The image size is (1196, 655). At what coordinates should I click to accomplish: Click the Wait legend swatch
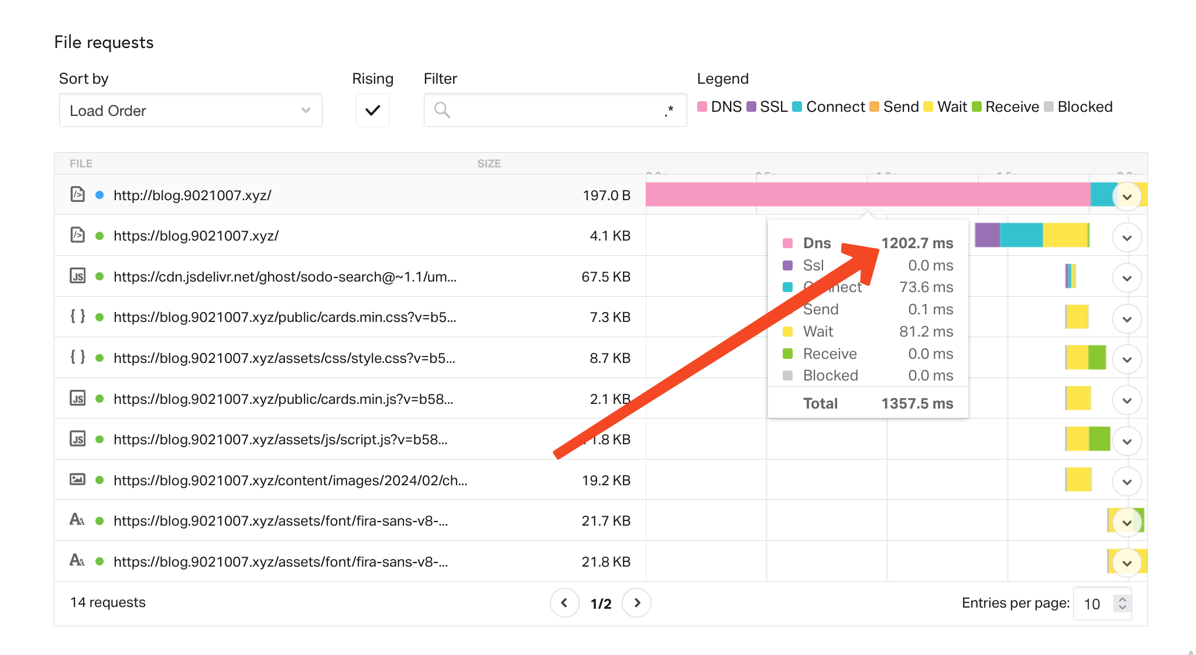[928, 107]
